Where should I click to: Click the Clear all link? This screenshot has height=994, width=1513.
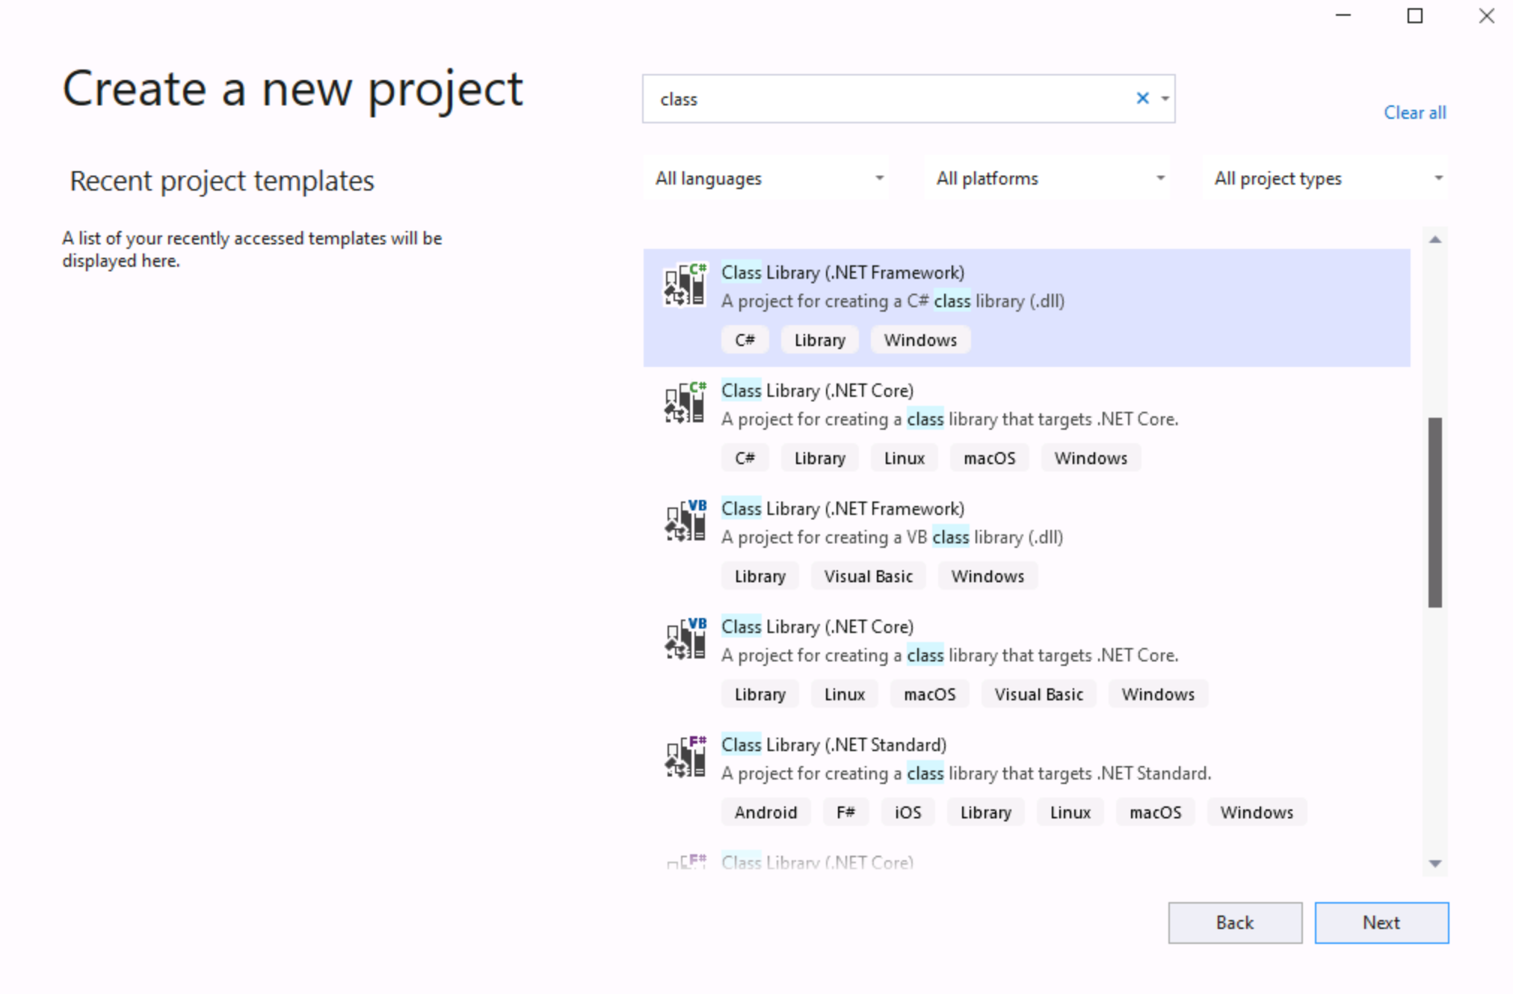(x=1414, y=113)
